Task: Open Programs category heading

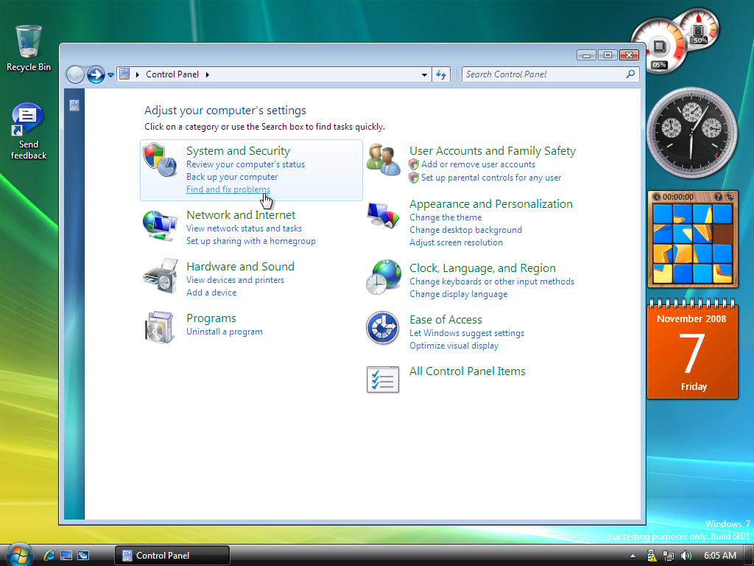Action: pyautogui.click(x=211, y=318)
